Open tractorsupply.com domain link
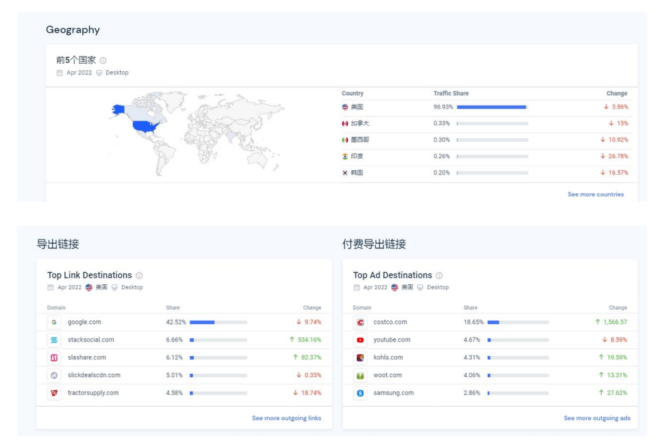The width and height of the screenshot is (669, 445). click(93, 393)
